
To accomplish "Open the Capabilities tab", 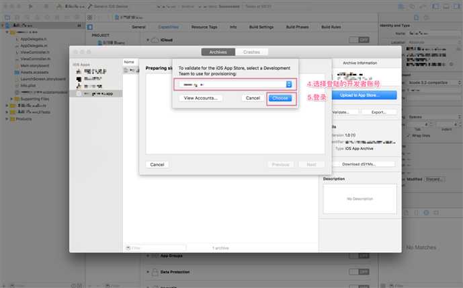I will tap(168, 27).
